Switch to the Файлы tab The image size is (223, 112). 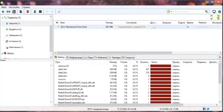60,57
